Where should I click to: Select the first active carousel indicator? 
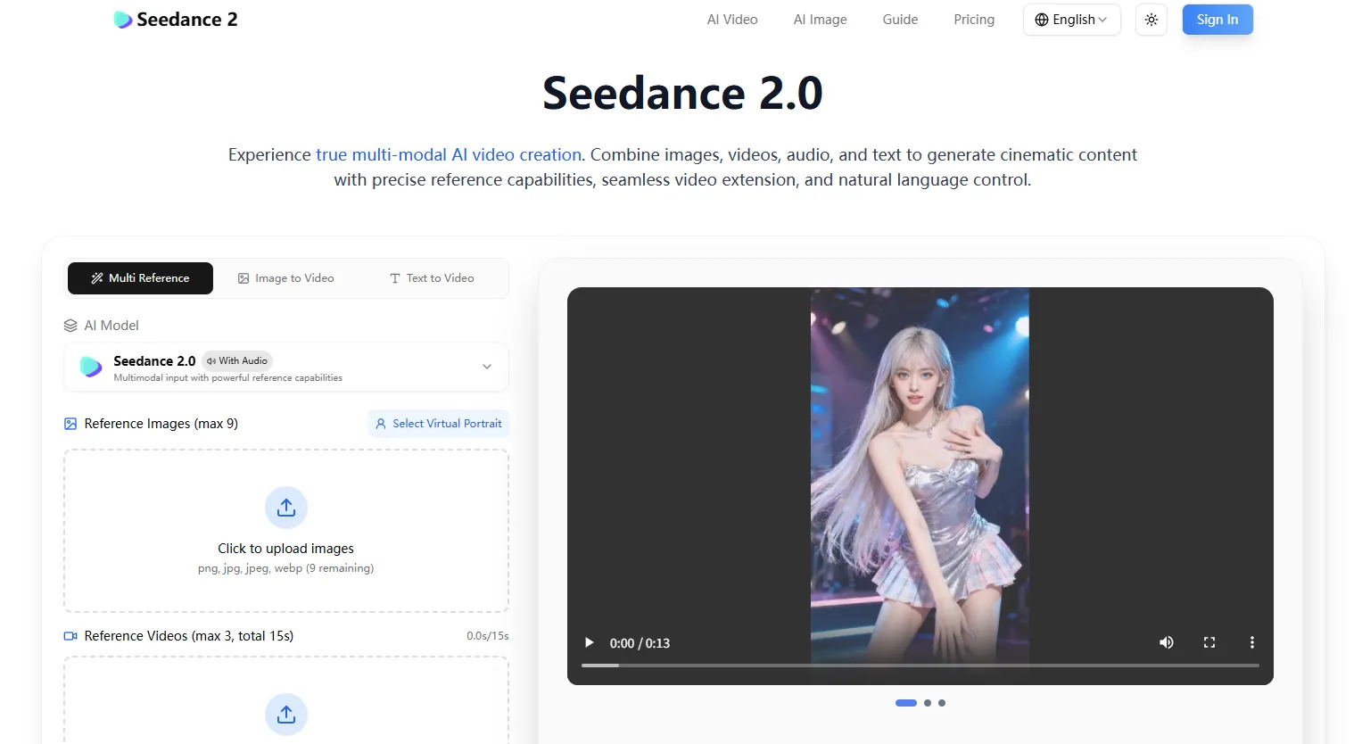click(906, 703)
